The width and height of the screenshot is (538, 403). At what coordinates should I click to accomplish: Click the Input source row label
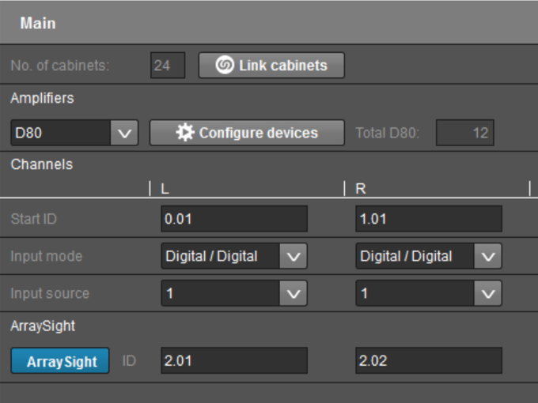click(x=50, y=293)
